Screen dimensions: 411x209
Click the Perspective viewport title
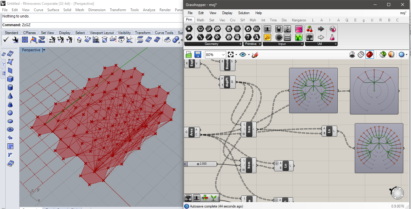pyautogui.click(x=31, y=50)
